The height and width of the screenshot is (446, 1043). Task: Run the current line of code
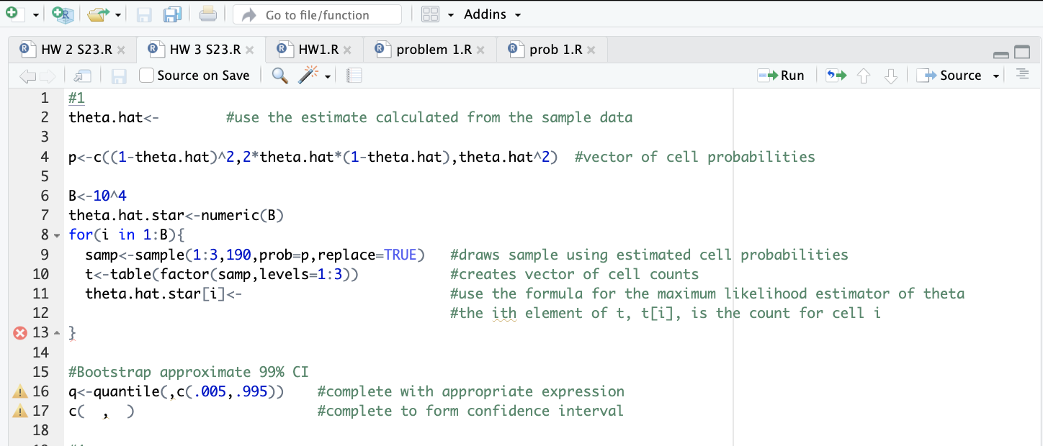click(781, 76)
